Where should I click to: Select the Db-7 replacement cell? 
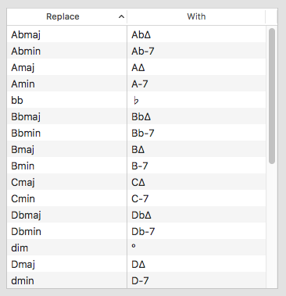pyautogui.click(x=196, y=231)
